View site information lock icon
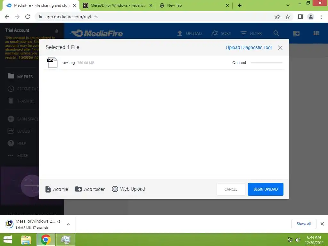This screenshot has height=246, width=328. click(40, 17)
